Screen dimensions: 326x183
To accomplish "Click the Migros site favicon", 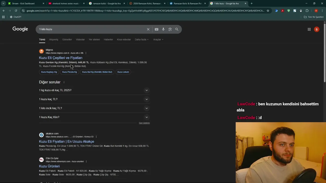I will tap(41, 51).
